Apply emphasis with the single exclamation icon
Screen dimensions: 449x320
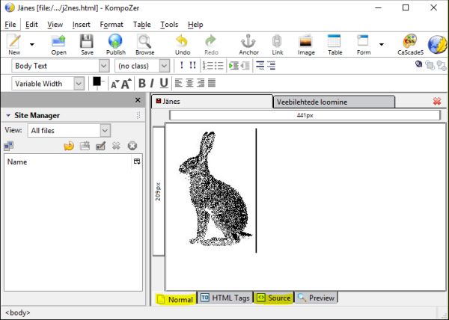182,66
